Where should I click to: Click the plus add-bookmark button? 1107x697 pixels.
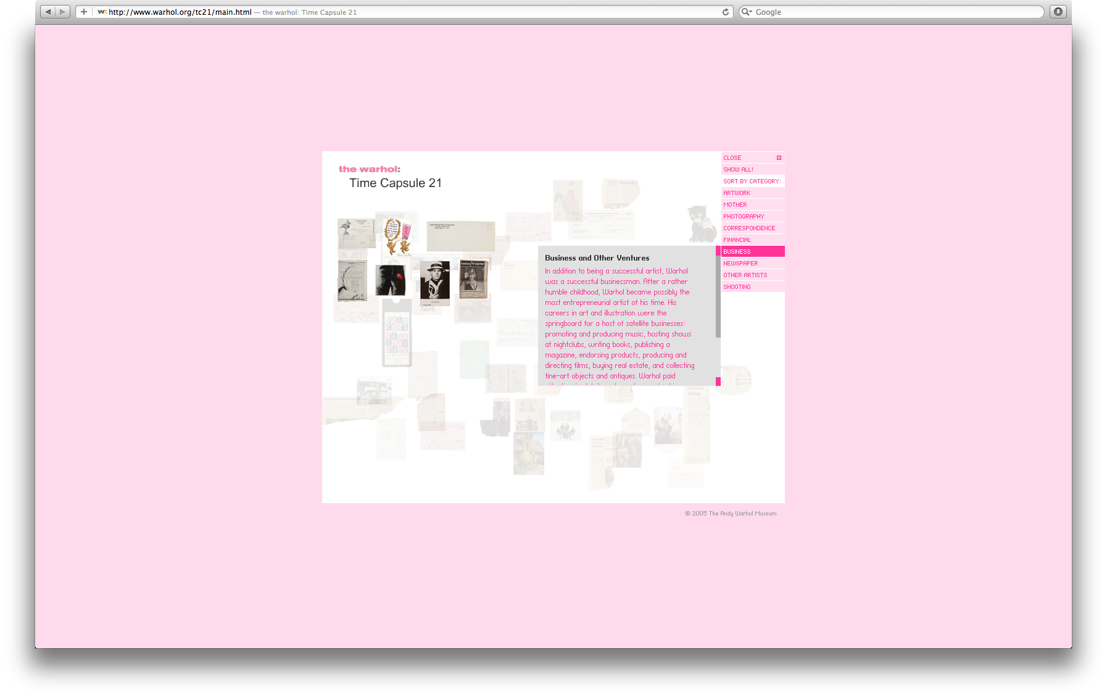click(x=84, y=12)
